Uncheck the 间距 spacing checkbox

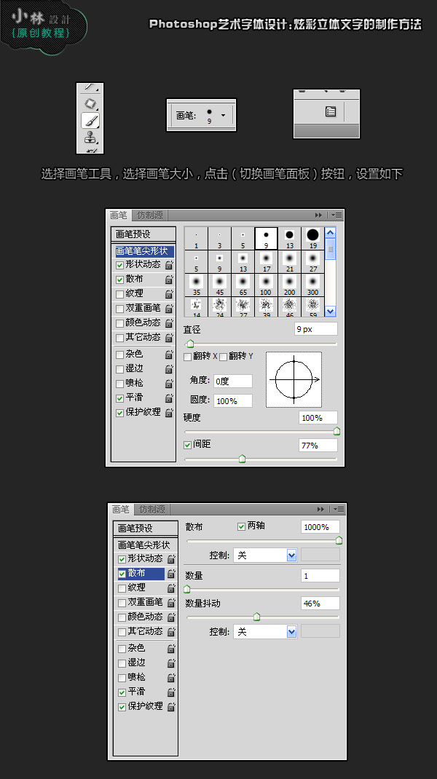pyautogui.click(x=187, y=445)
